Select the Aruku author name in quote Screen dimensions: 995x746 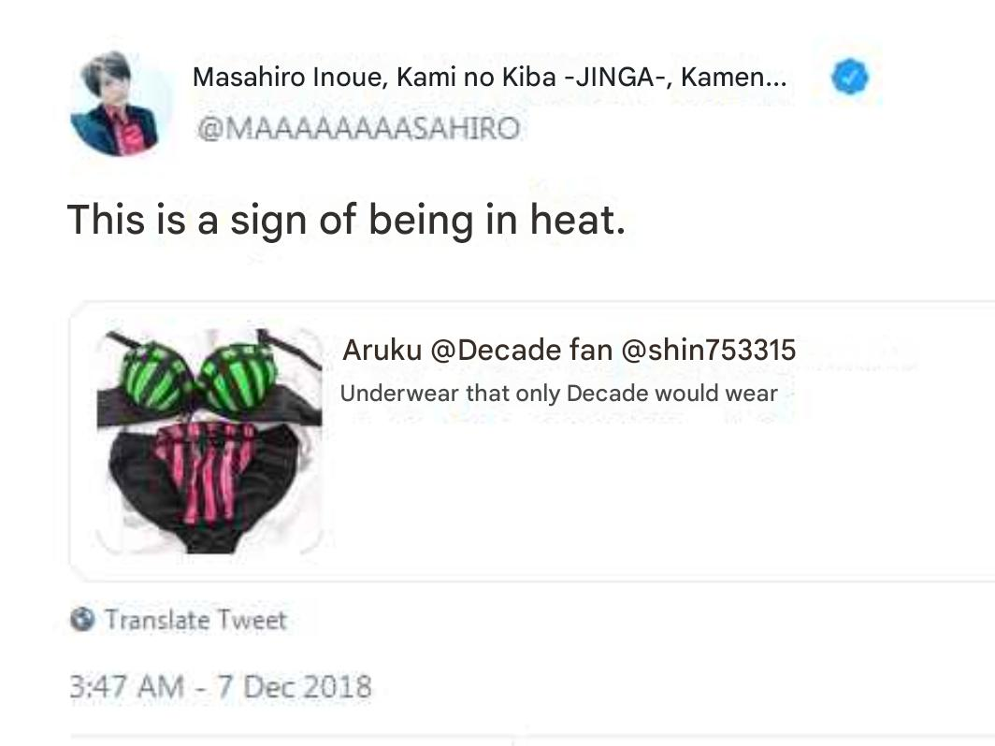pos(382,351)
